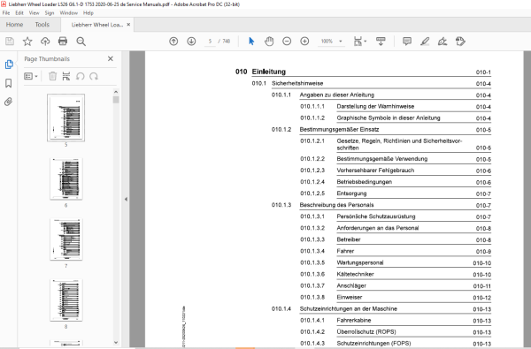Open the File menu

pos(6,13)
